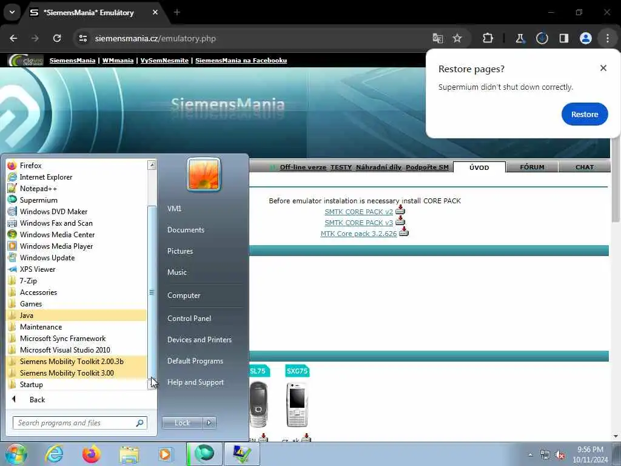Click the translate page icon
Viewport: 621px width, 466px height.
coord(437,38)
